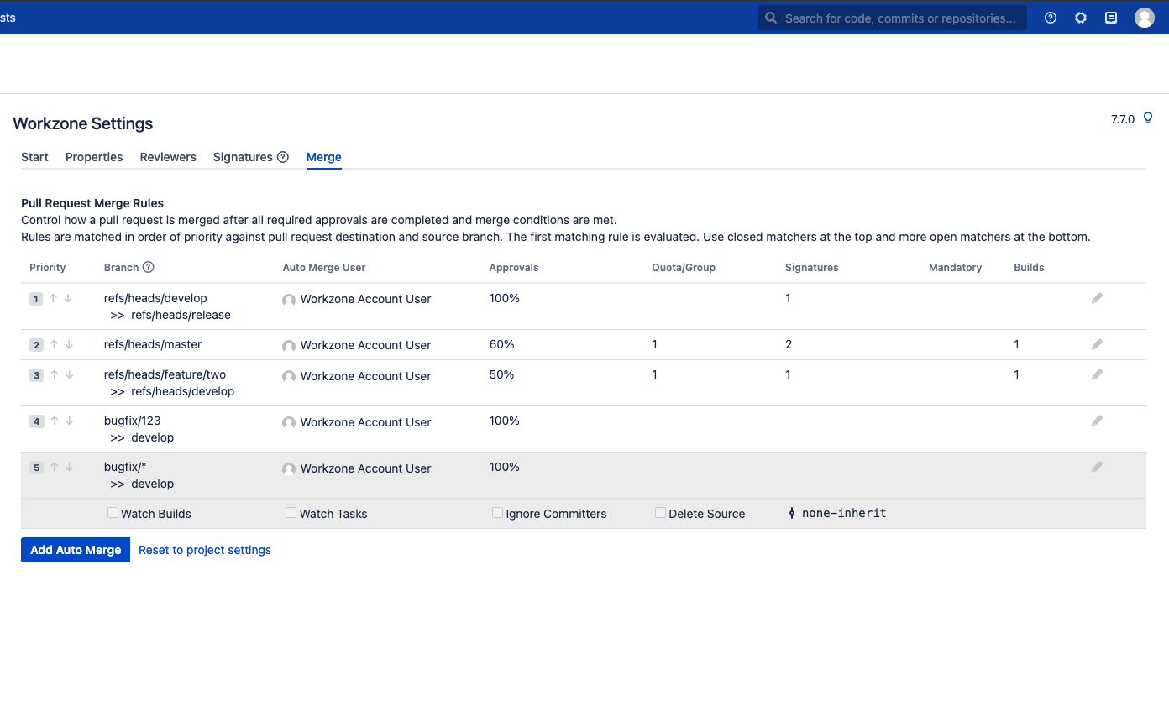This screenshot has width=1169, height=701.
Task: Click the help icon beside Branch column
Action: [149, 268]
